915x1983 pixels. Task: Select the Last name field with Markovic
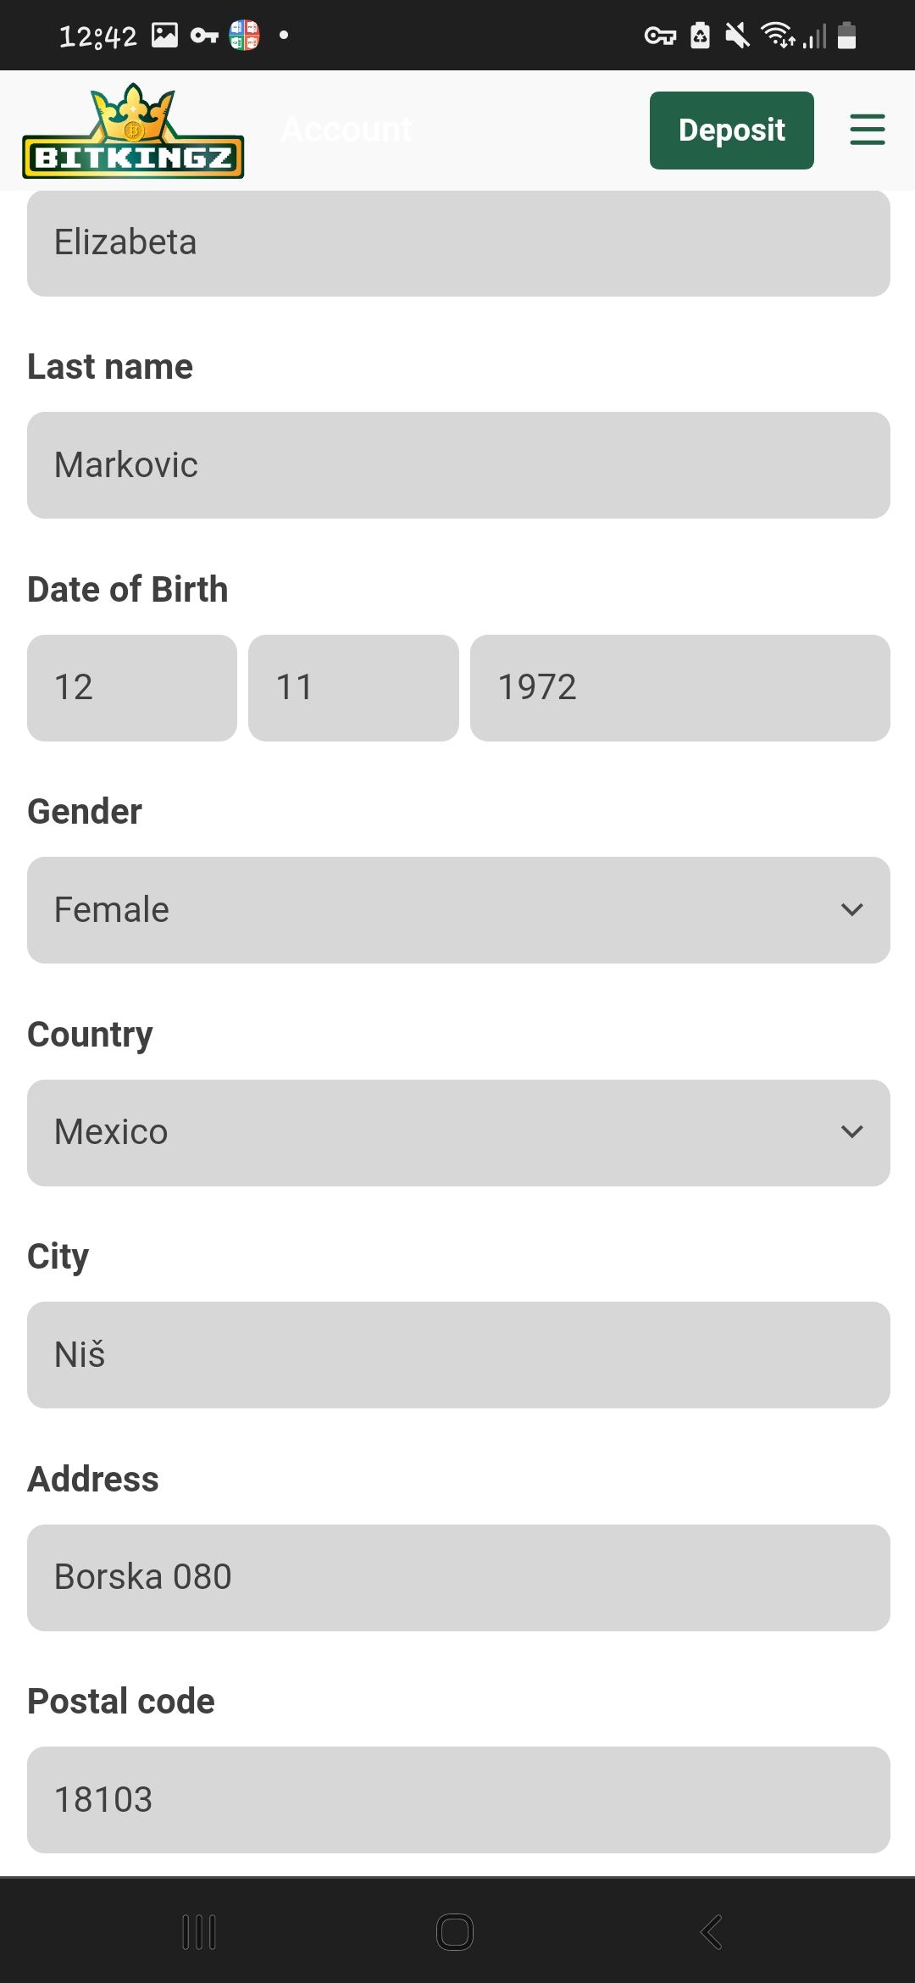click(x=458, y=465)
